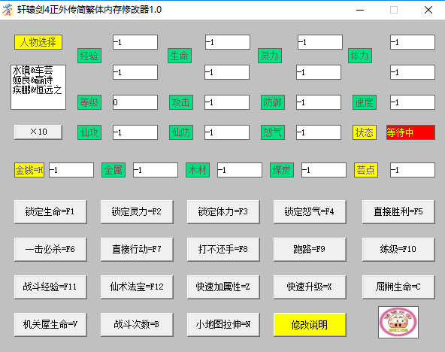Open the yellow 修改说明 button
The width and height of the screenshot is (445, 352).
[310, 325]
